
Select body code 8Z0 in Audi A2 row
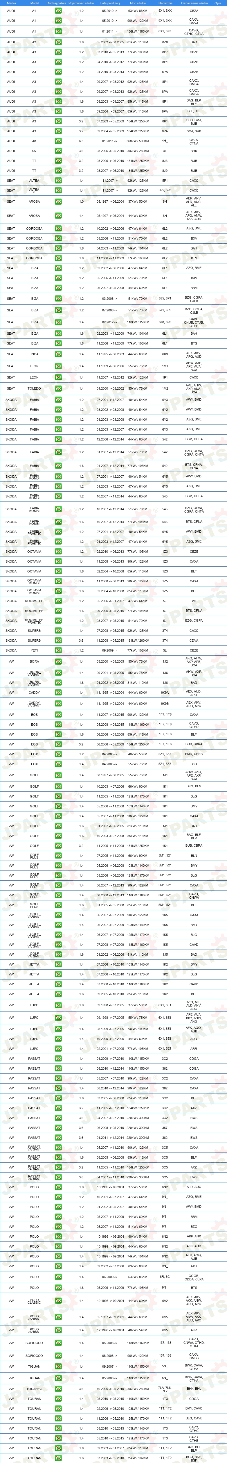click(165, 42)
